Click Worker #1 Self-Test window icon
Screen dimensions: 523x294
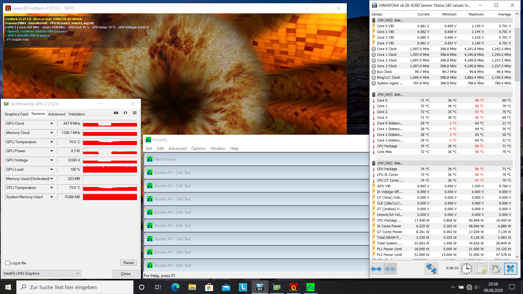(150, 173)
